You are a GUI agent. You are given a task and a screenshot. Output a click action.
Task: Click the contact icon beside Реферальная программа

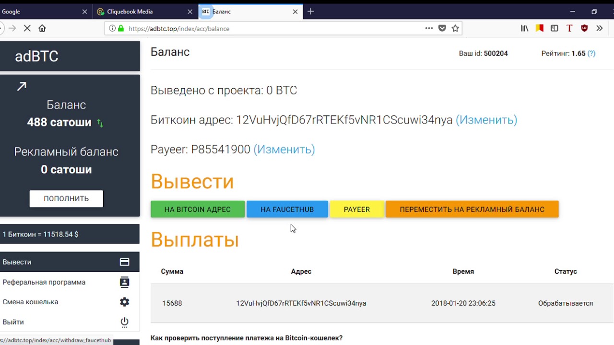[x=125, y=282]
